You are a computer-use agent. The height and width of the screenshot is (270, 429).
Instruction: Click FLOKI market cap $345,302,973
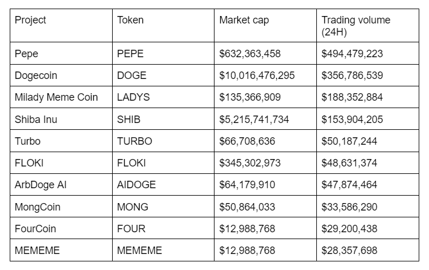click(265, 163)
